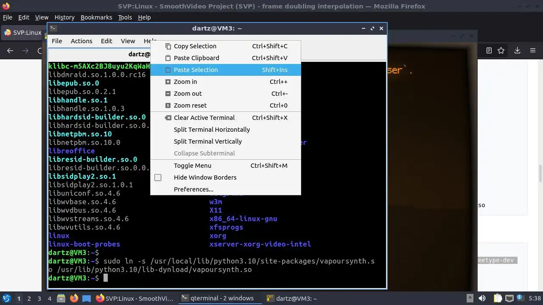Image resolution: width=543 pixels, height=305 pixels.
Task: Open Firefox hamburger application menu
Action: click(x=533, y=50)
